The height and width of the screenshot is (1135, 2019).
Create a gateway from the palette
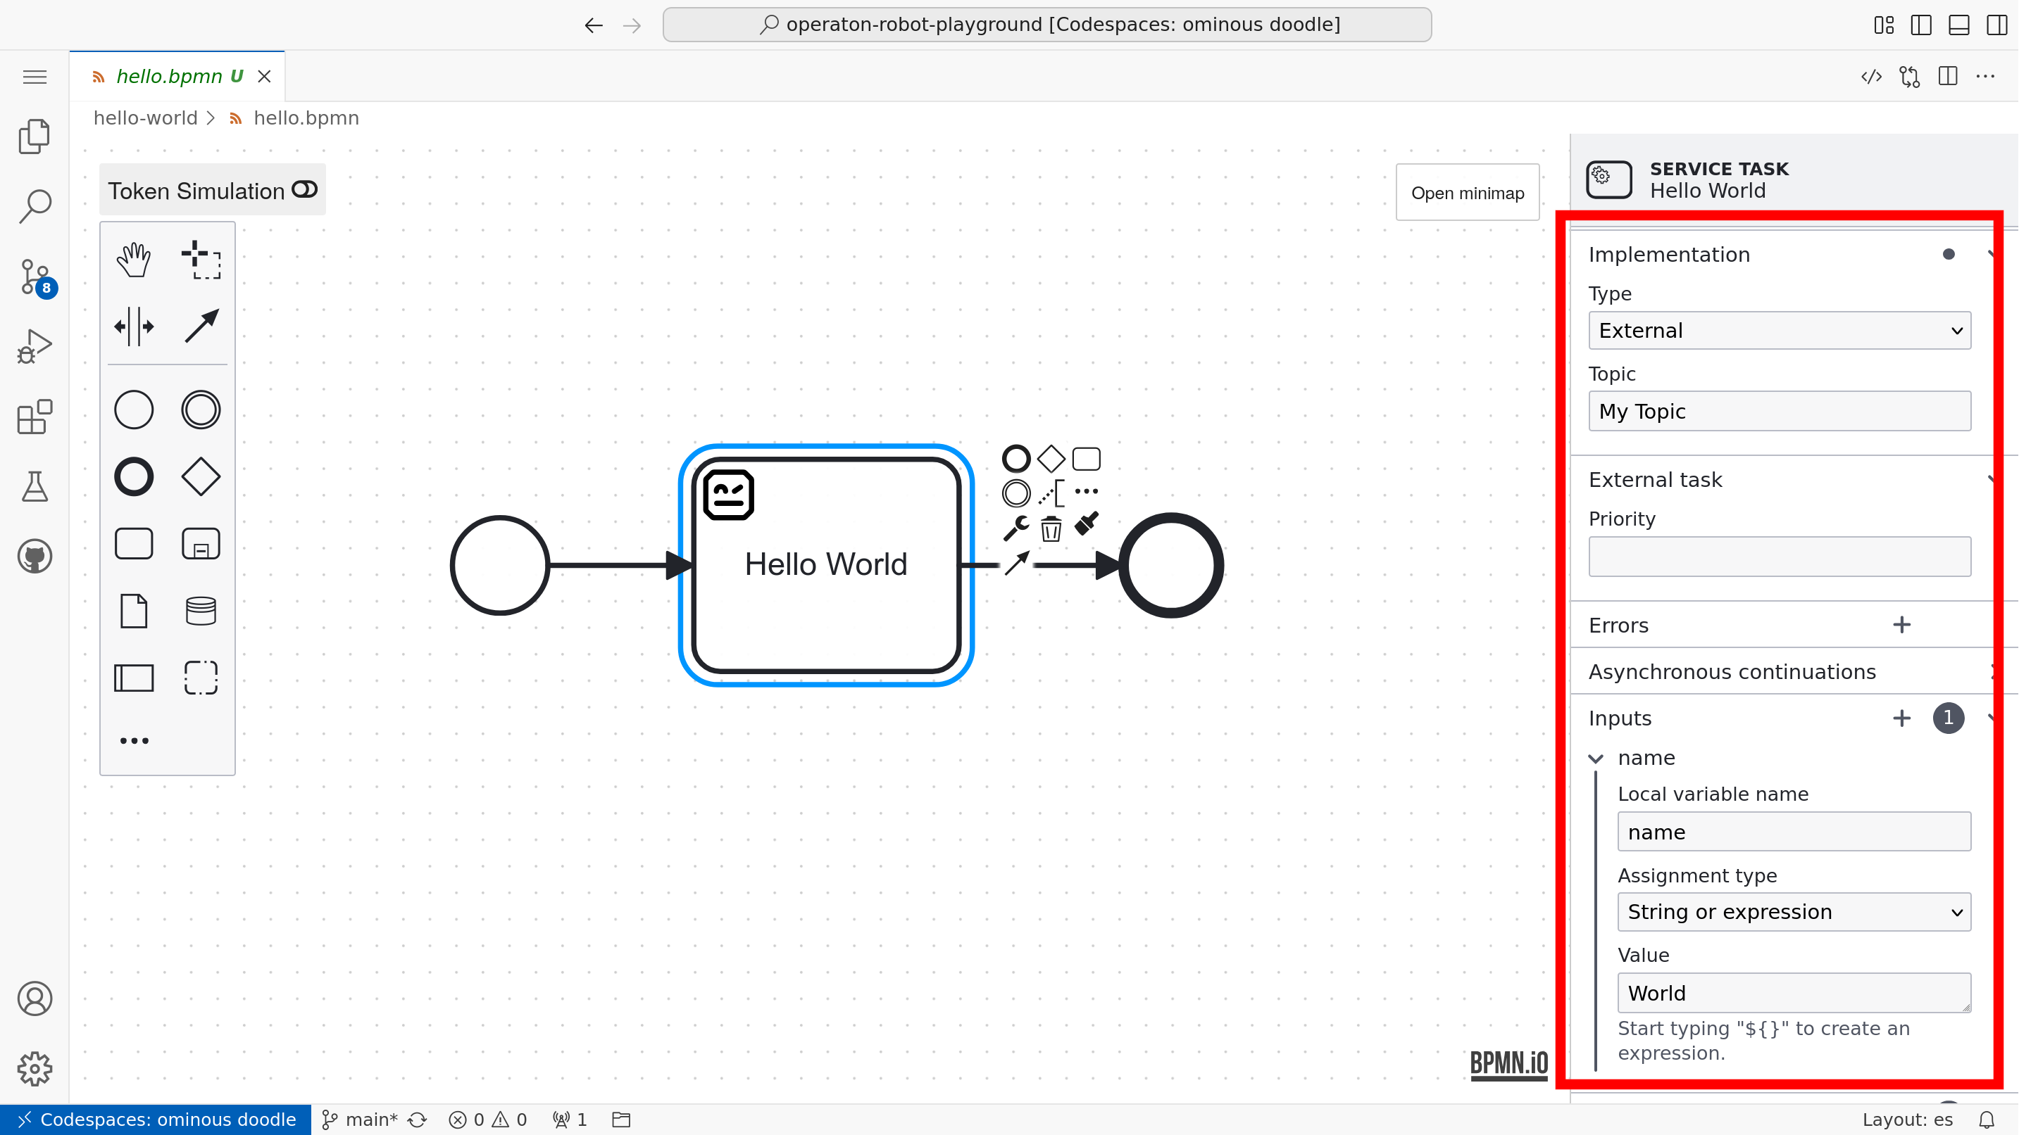(x=201, y=476)
